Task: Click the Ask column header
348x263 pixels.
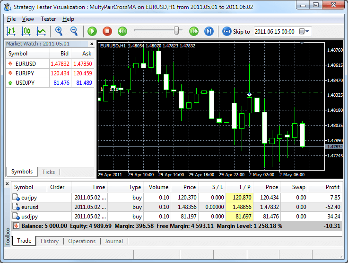Action: coord(83,54)
